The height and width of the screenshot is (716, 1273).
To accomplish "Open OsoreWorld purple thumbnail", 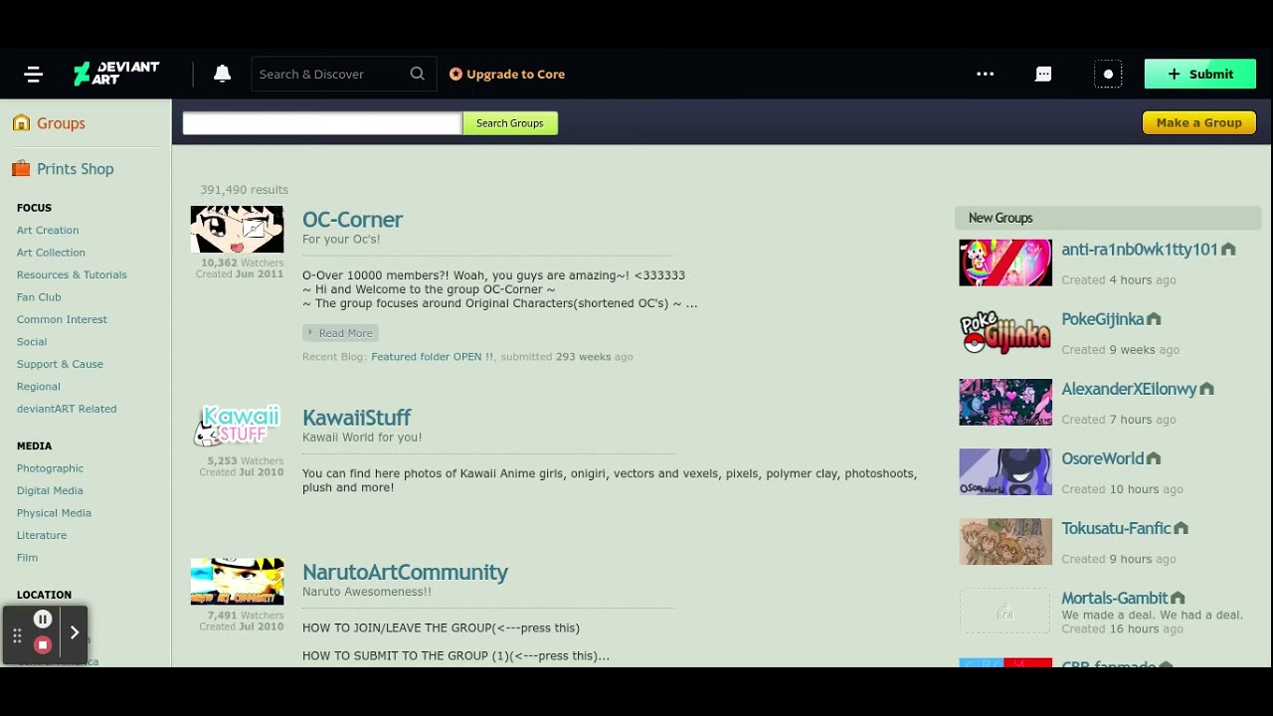I will click(x=1005, y=471).
